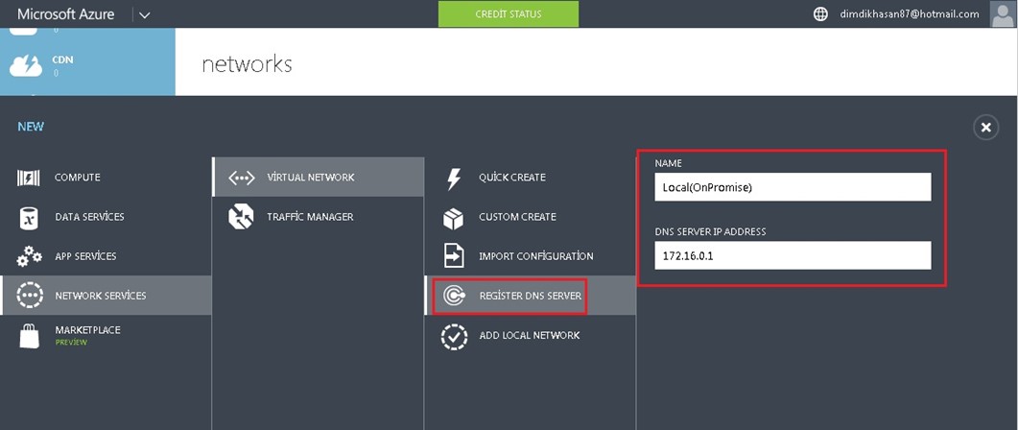Click the Compute barcode icon
Image resolution: width=1018 pixels, height=430 pixels.
tap(28, 178)
